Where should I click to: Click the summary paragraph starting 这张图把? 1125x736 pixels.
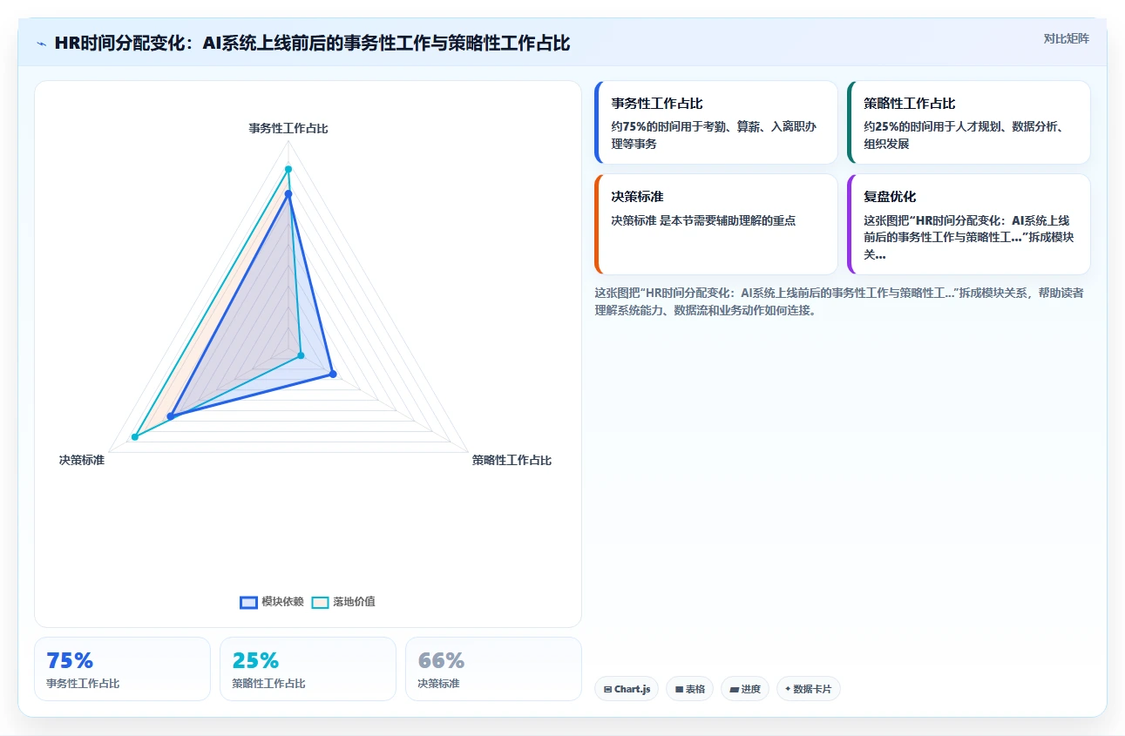tap(839, 301)
